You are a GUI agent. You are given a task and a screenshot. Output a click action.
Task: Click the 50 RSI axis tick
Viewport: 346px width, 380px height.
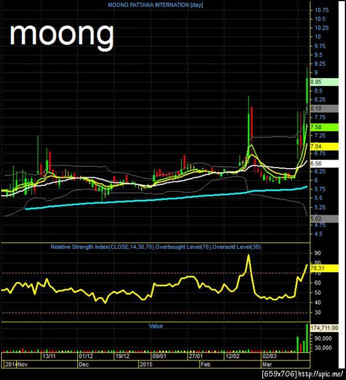[318, 292]
